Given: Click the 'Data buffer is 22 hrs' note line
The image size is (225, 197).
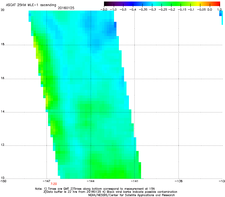Looking at the screenshot, I should click(110, 192).
